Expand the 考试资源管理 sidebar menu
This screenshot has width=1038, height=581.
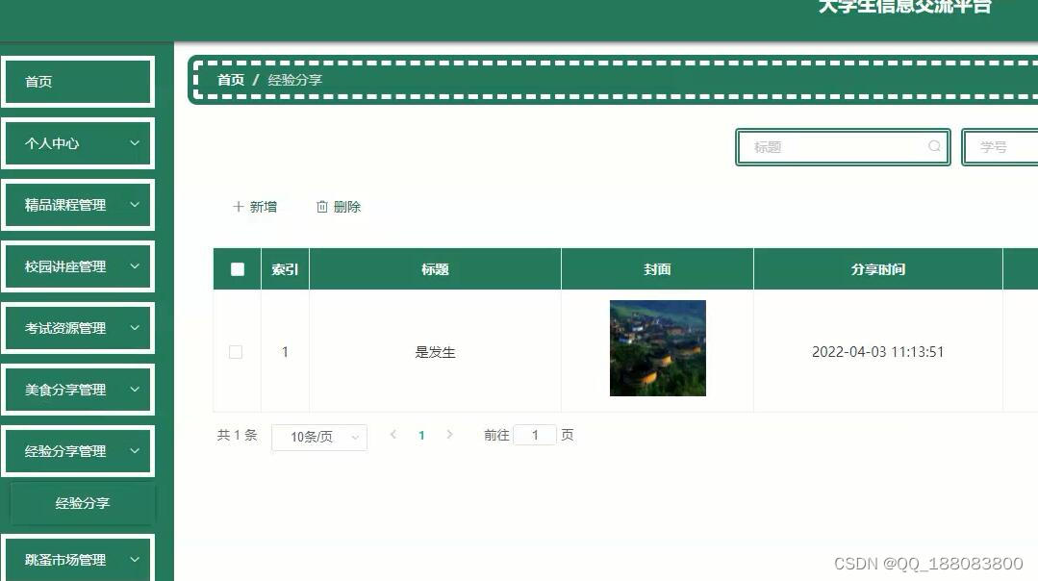coord(78,328)
